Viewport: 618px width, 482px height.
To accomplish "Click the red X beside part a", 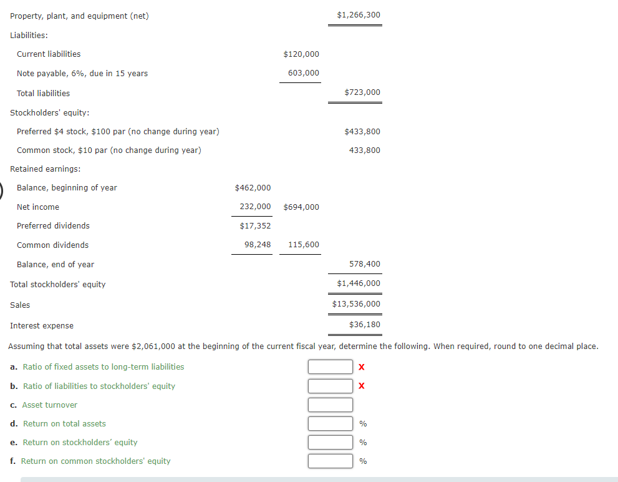I will [361, 366].
